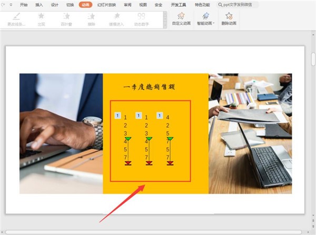Image resolution: width=316 pixels, height=235 pixels.
Task: Select red end marker of first motion path
Action: pyautogui.click(x=128, y=163)
